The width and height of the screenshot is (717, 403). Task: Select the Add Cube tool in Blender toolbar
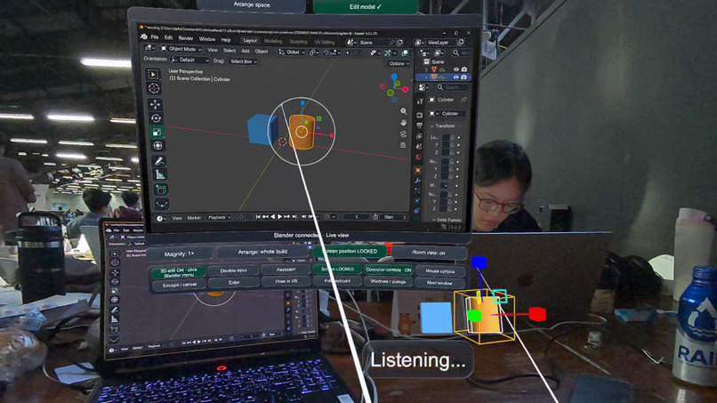(x=161, y=189)
